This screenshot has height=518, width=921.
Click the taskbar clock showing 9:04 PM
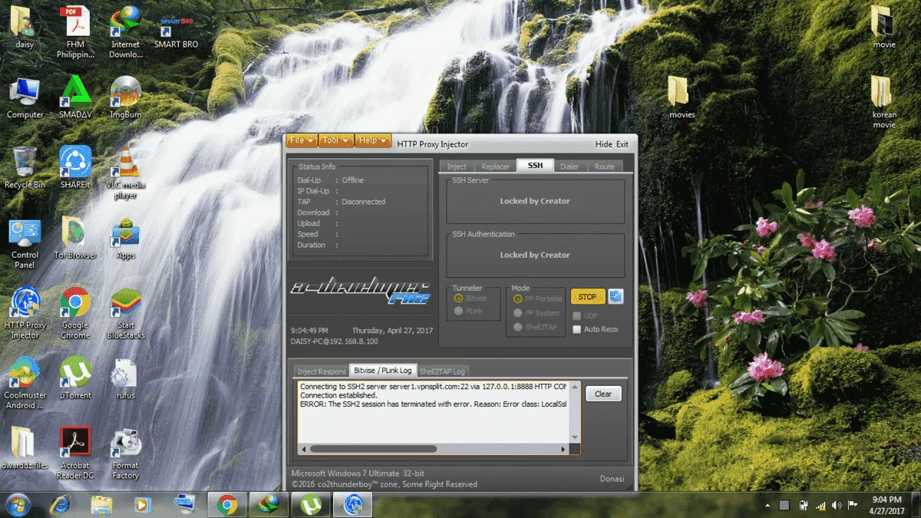[x=886, y=505]
